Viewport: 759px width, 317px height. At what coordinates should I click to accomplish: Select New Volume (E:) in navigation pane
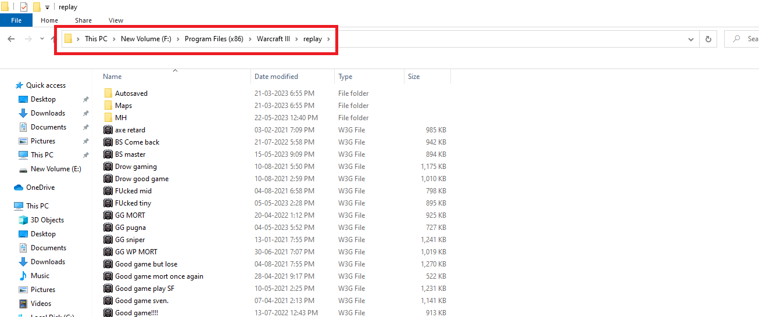coord(56,169)
